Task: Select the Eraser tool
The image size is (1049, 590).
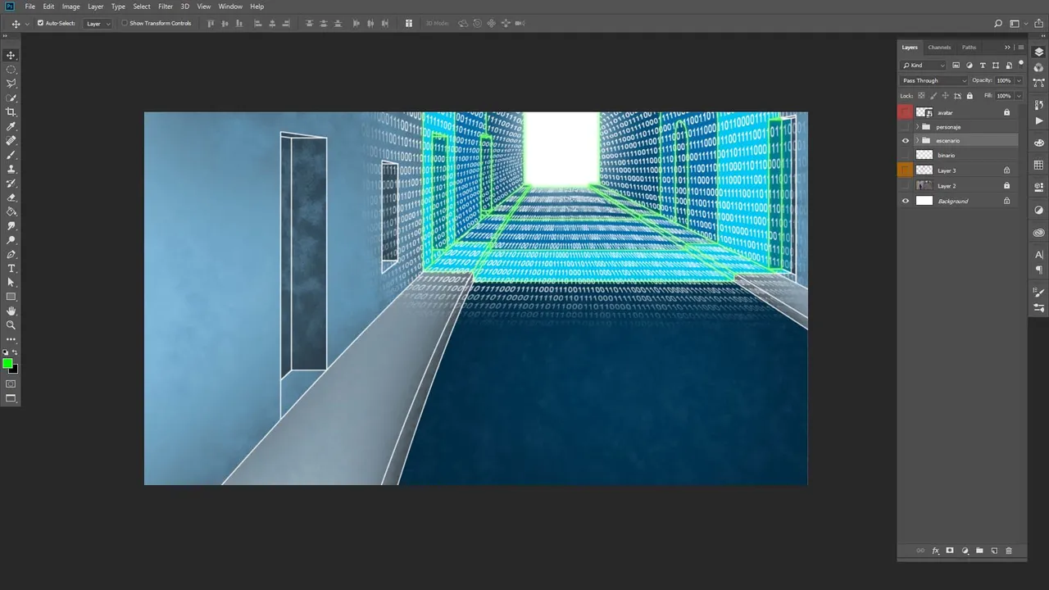Action: [x=11, y=197]
